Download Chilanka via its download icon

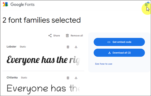pos(76,78)
